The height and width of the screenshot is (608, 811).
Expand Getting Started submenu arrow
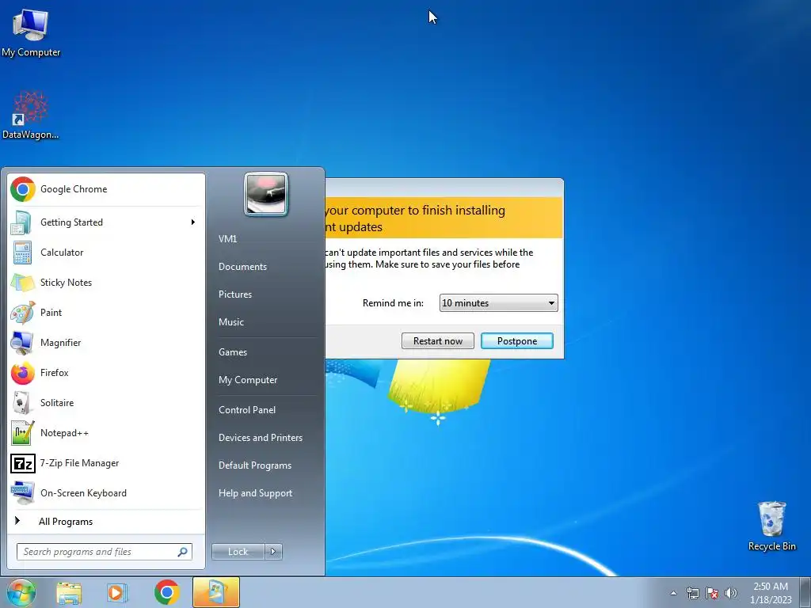tap(193, 222)
